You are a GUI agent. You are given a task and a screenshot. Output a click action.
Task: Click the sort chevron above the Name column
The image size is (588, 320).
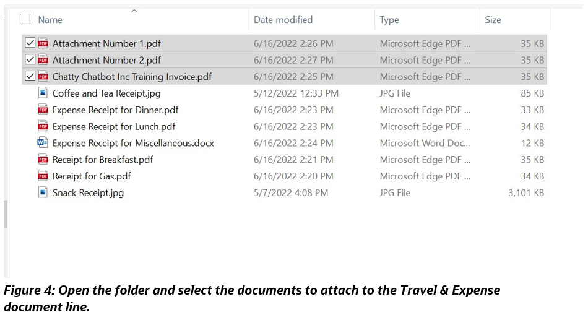tap(134, 11)
